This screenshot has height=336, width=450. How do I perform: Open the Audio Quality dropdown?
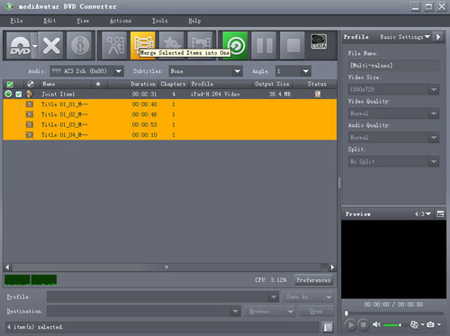pos(393,138)
